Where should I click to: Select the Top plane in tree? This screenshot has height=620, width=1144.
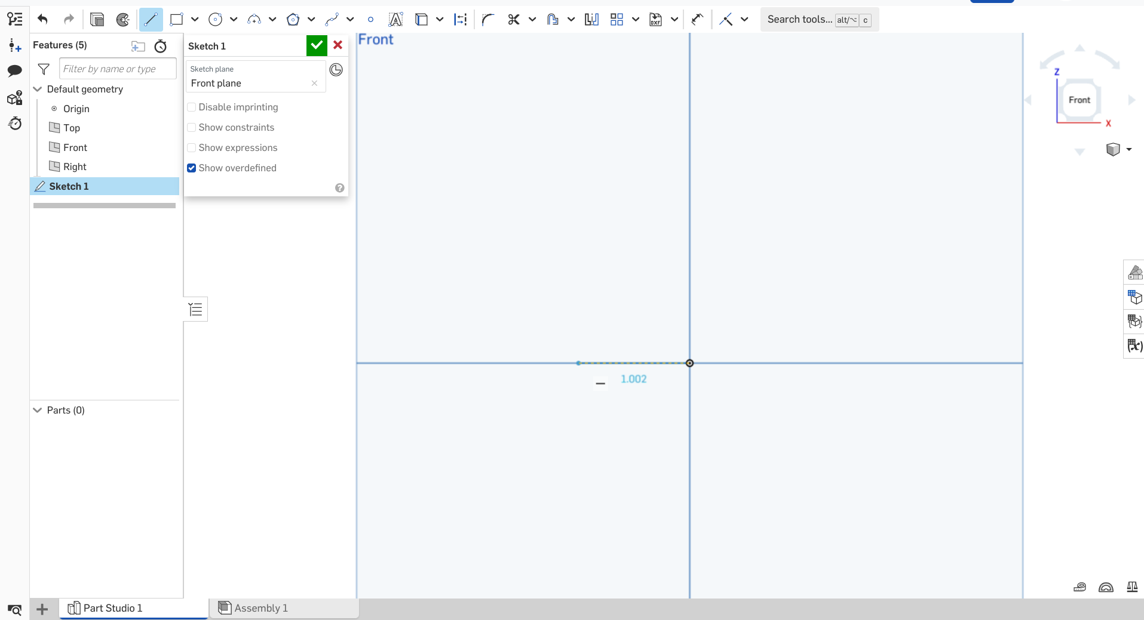click(x=72, y=128)
